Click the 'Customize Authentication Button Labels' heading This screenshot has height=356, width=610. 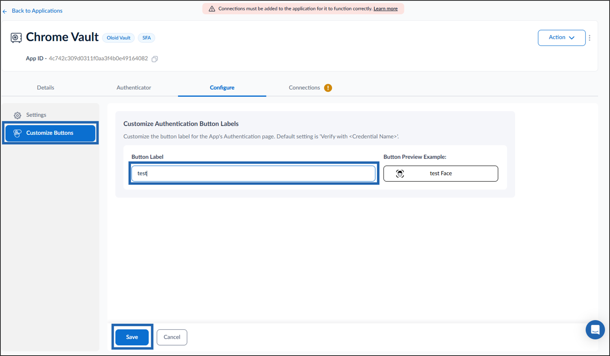pos(181,124)
